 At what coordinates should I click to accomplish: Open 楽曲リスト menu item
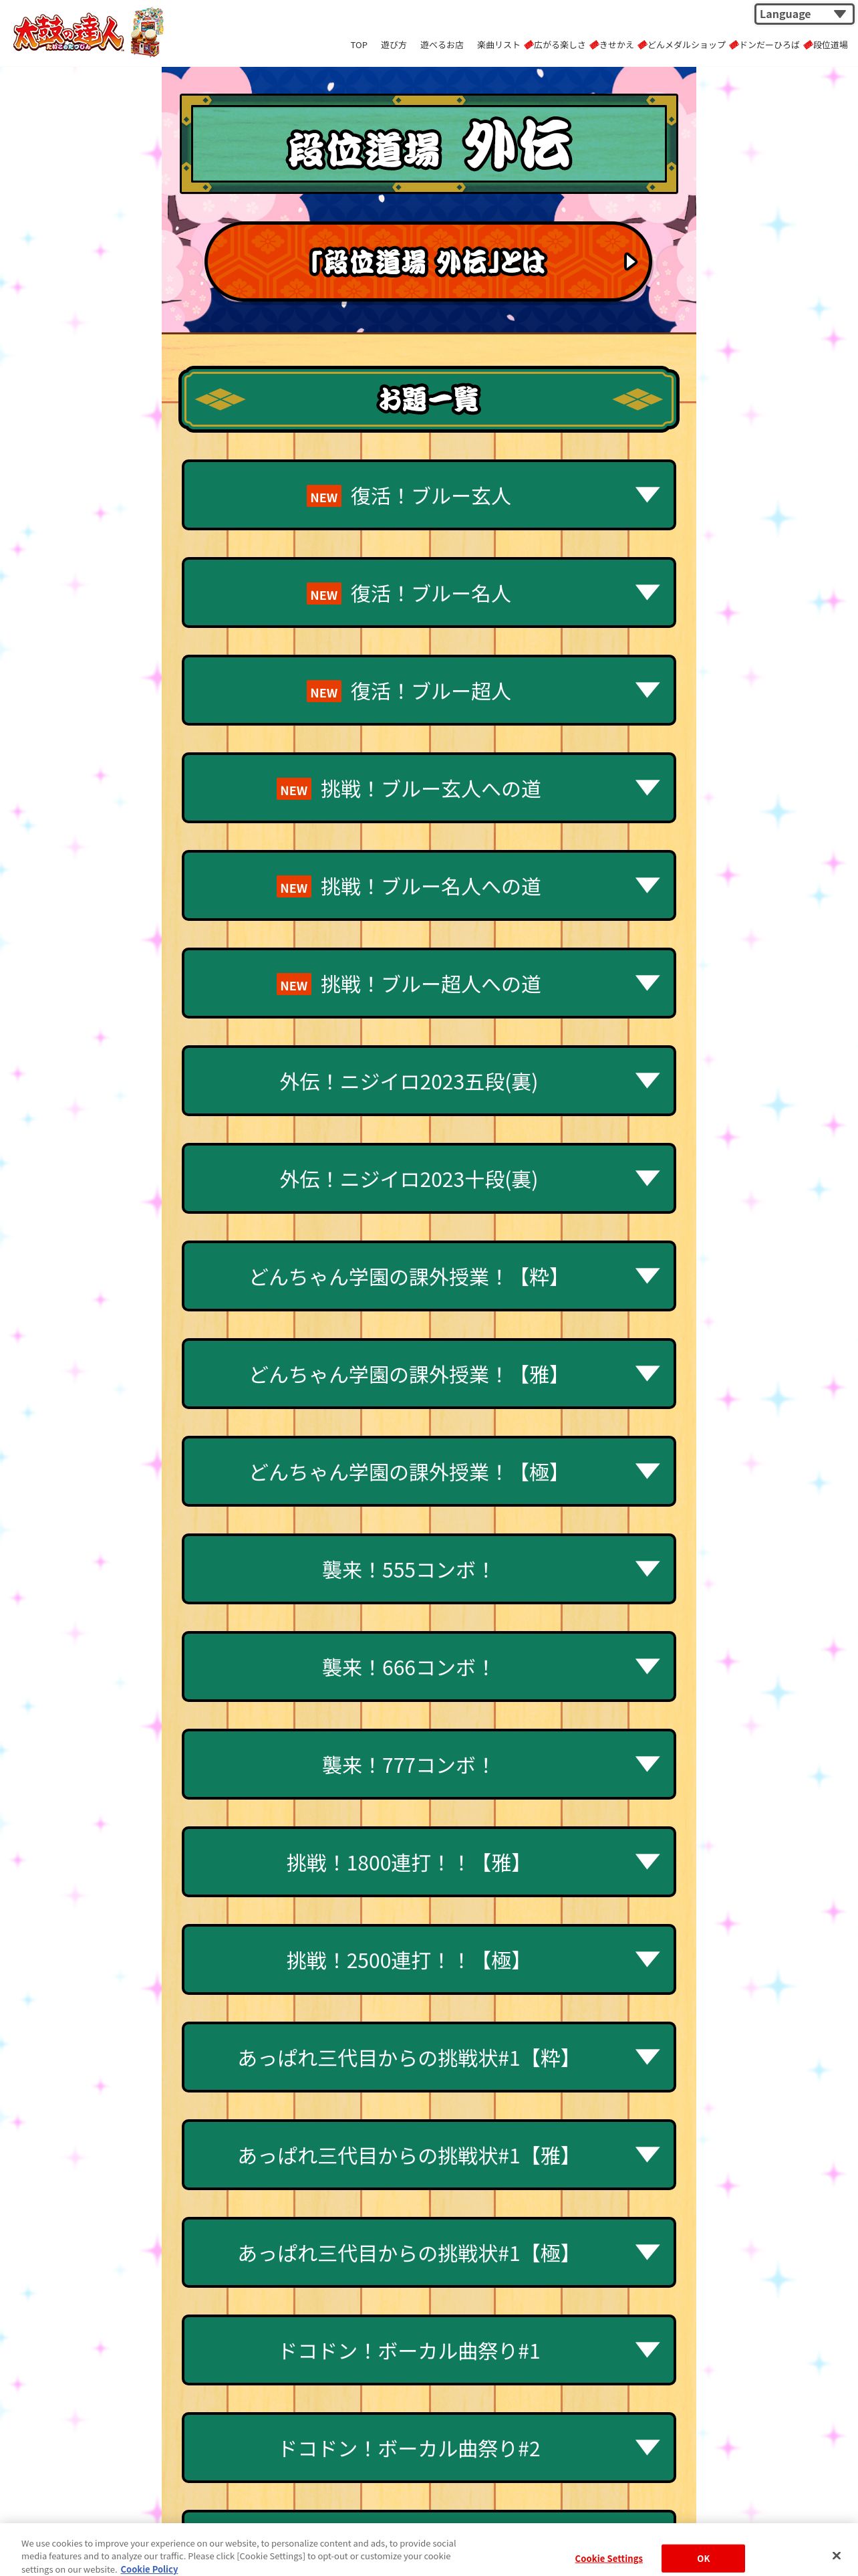click(x=497, y=45)
